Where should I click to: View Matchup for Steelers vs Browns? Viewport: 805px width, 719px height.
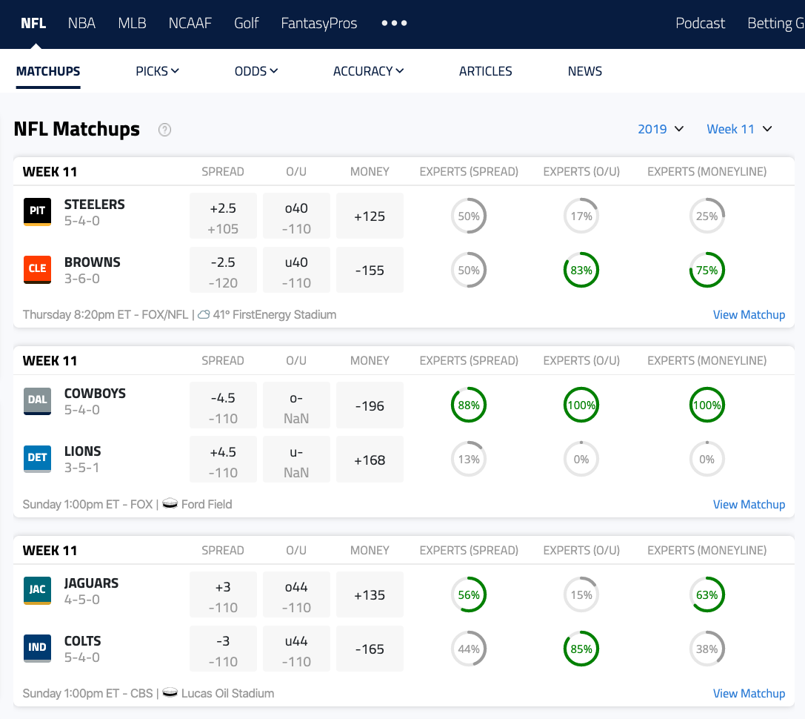[x=749, y=314]
